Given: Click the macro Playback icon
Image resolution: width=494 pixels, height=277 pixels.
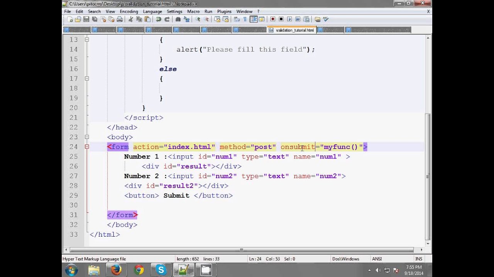Looking at the screenshot, I should (289, 19).
